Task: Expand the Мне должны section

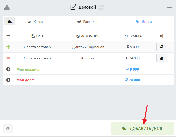Action: point(8,69)
